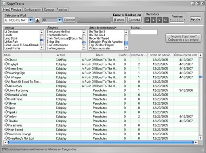Click the speaker icon beside Amsterdam
Viewport: 206px width, 153px height.
(6, 86)
